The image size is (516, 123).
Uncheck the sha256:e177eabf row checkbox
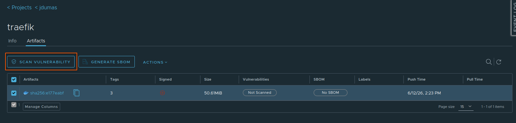tap(14, 93)
